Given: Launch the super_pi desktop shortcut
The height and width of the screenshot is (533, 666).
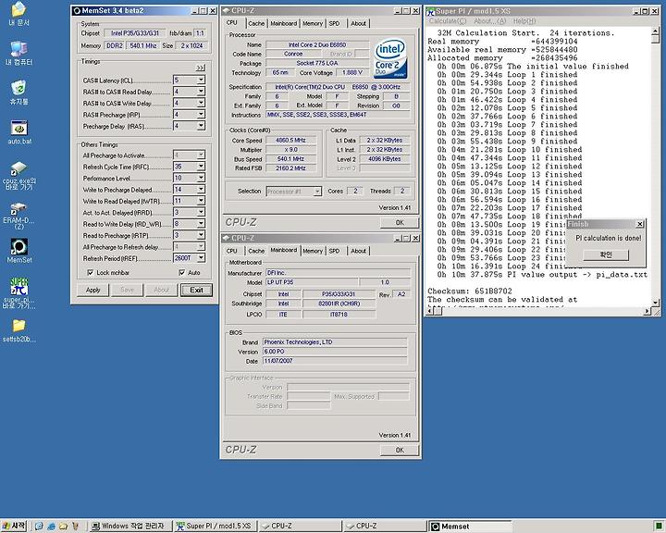Looking at the screenshot, I should 18,292.
